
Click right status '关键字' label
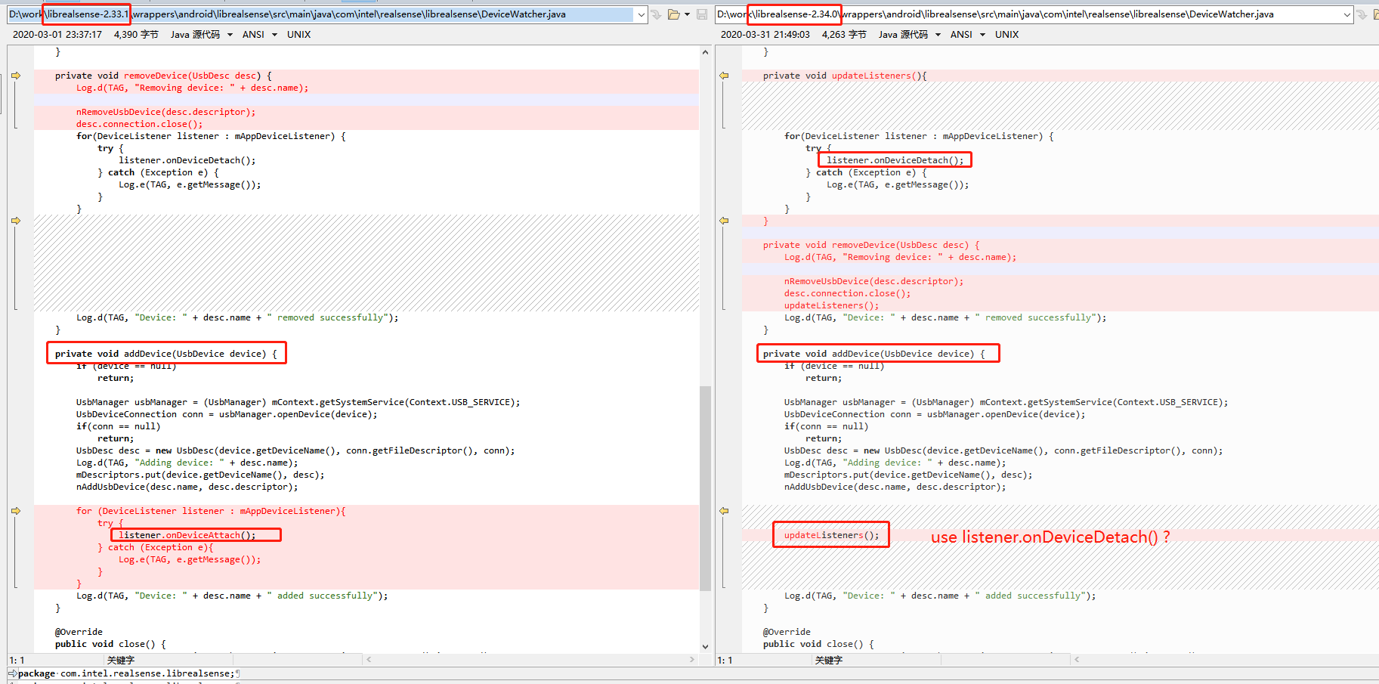(x=829, y=661)
